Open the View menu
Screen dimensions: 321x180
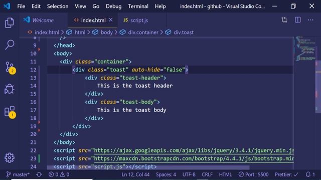[80, 6]
